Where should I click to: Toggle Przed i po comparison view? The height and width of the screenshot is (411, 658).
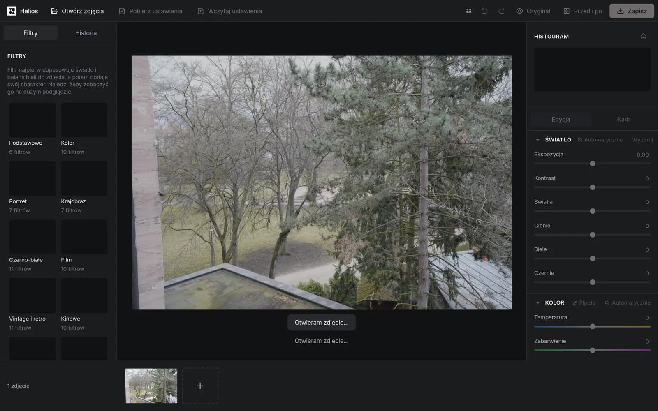583,11
